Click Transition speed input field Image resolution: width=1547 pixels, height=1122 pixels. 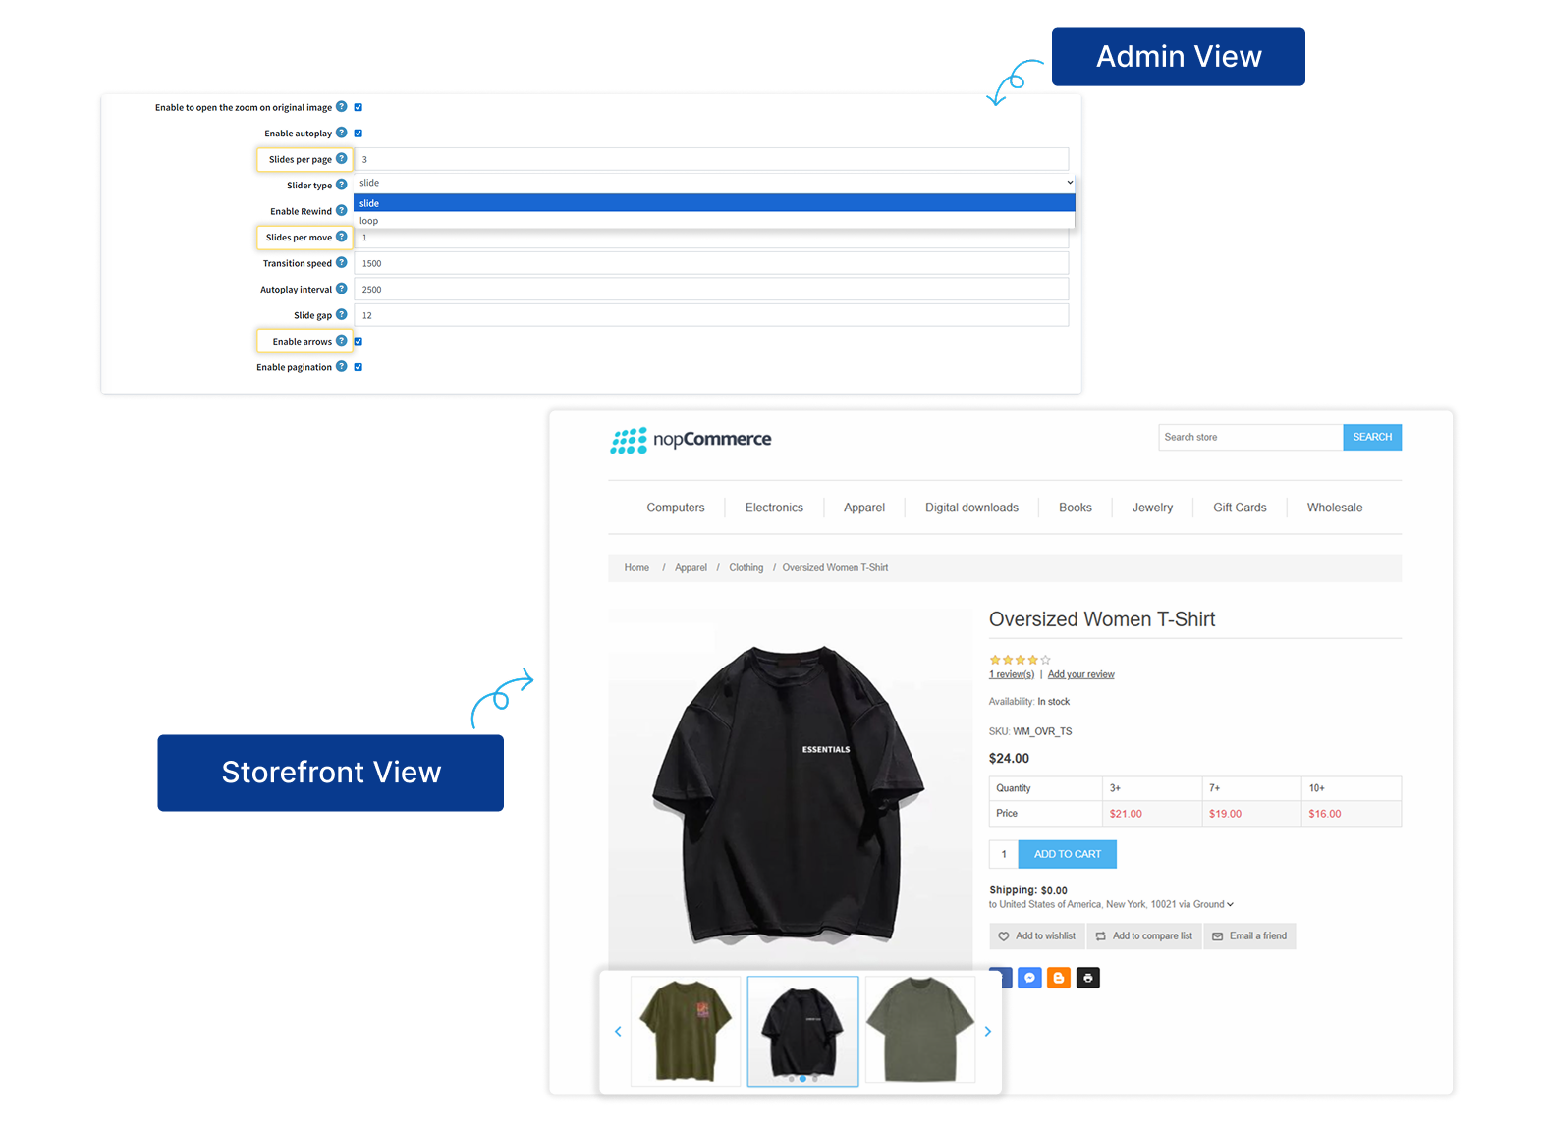click(711, 263)
